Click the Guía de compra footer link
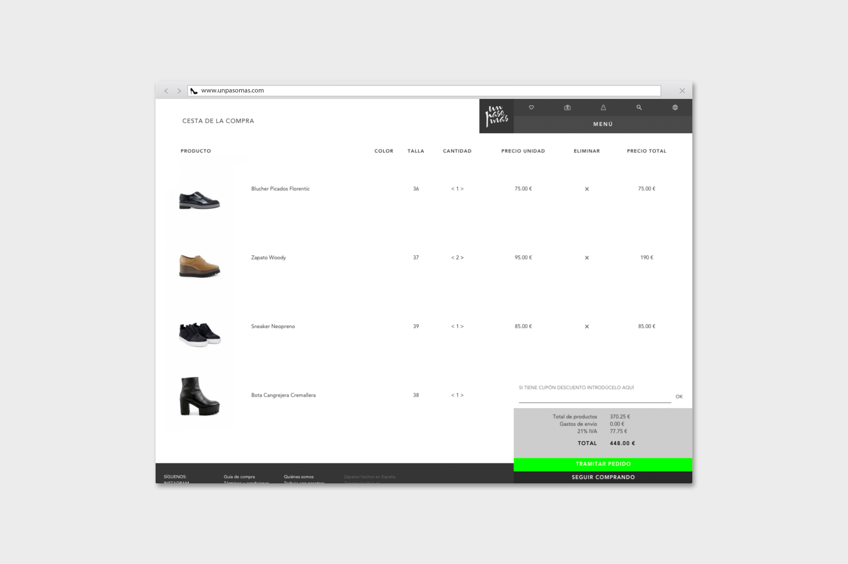Image resolution: width=848 pixels, height=564 pixels. tap(239, 477)
